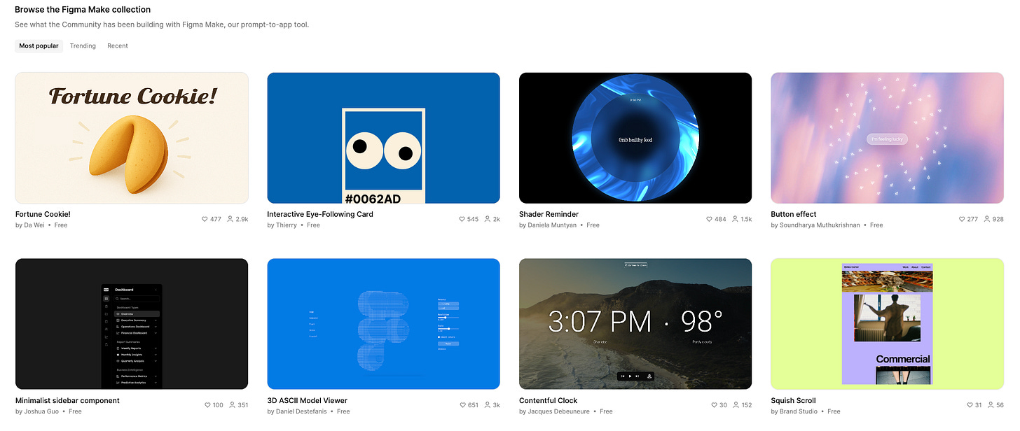Screen dimensions: 1020x431
Task: Click the 277 likes count
Action: pos(972,219)
